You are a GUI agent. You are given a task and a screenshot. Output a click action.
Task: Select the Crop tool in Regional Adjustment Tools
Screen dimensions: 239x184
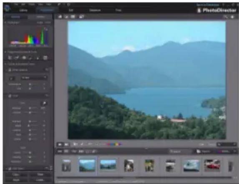tap(10, 57)
